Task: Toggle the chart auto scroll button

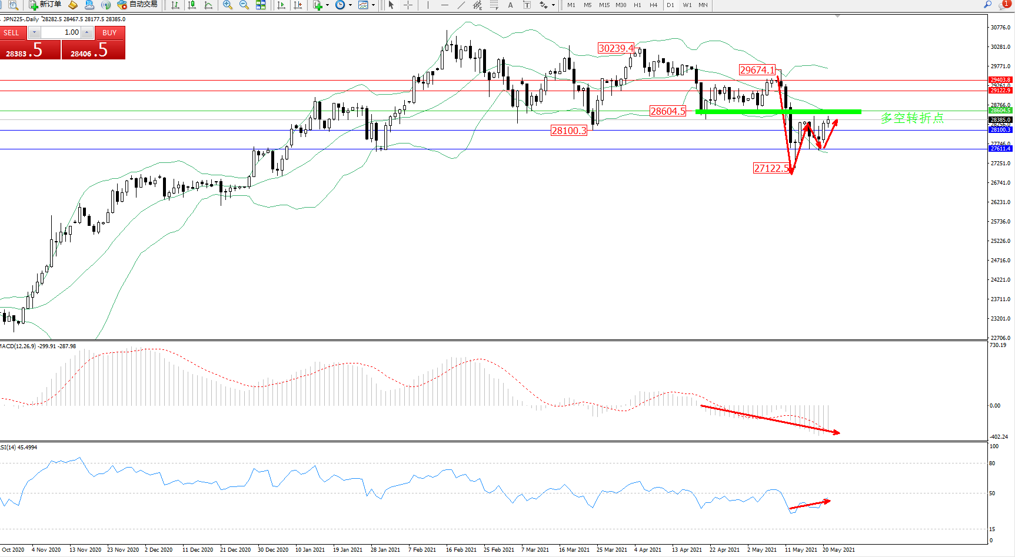Action: 281,5
